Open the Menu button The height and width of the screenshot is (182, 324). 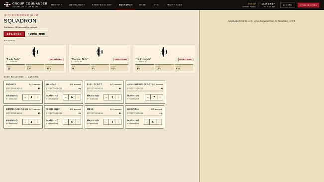288,5
